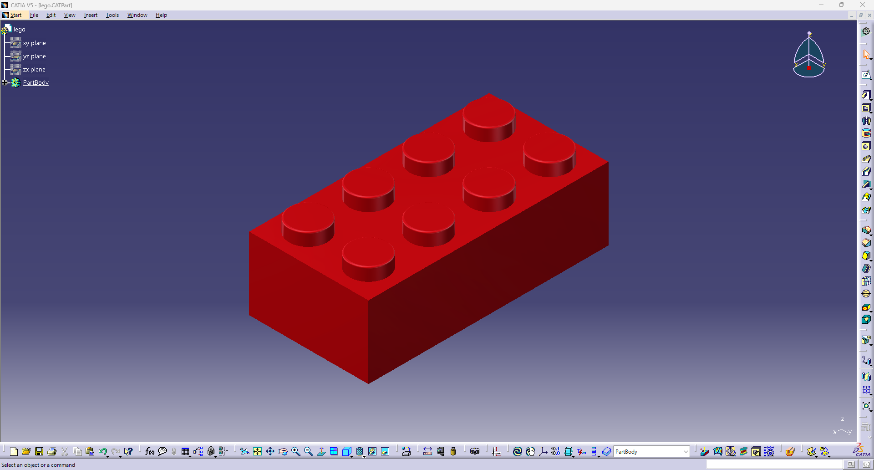Select the Pan view tool
This screenshot has height=470, width=874.
pos(270,451)
